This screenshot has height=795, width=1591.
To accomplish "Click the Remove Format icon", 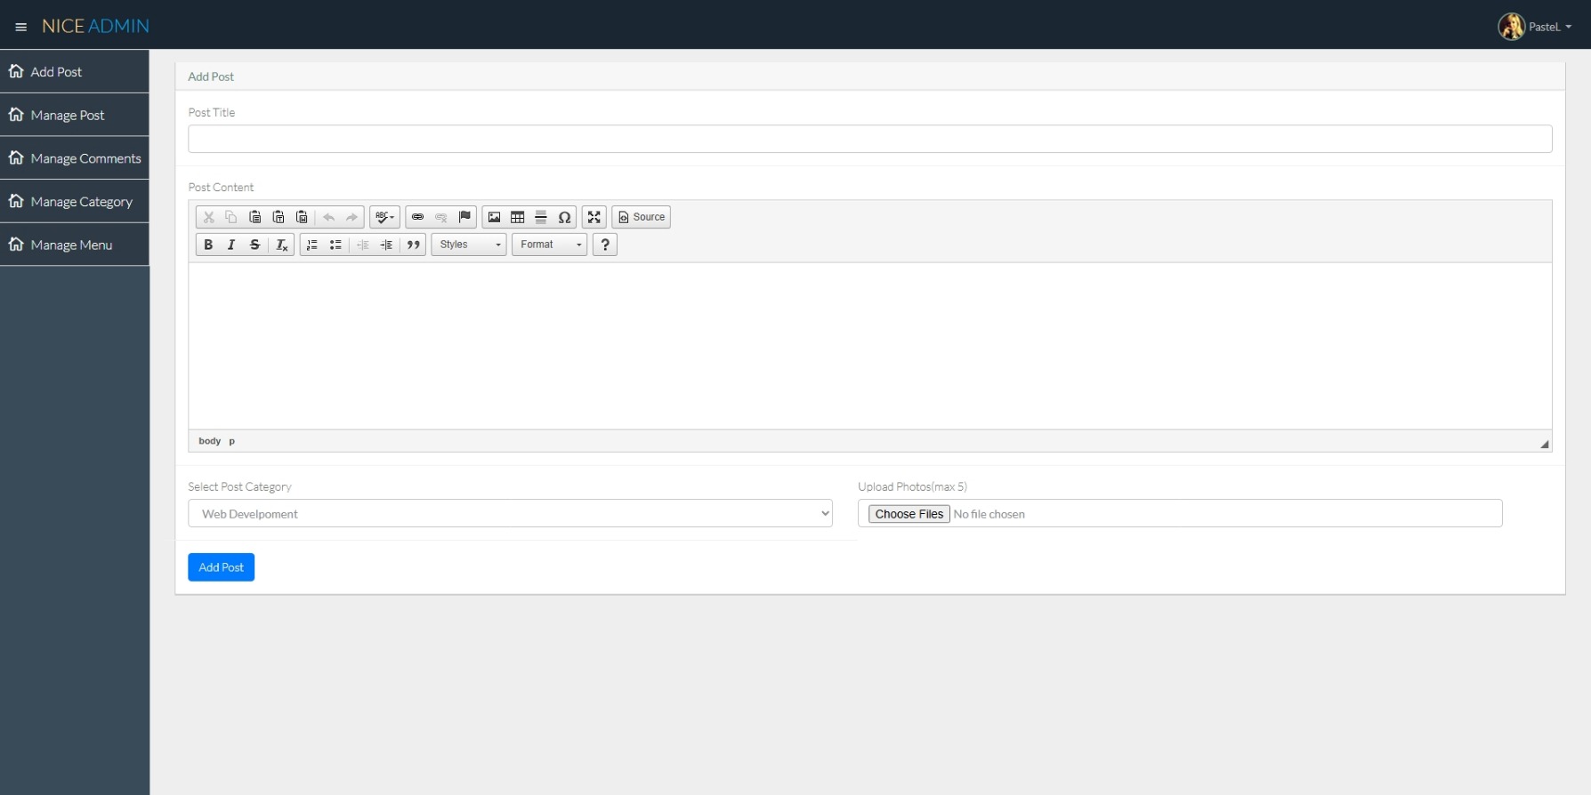I will (281, 245).
